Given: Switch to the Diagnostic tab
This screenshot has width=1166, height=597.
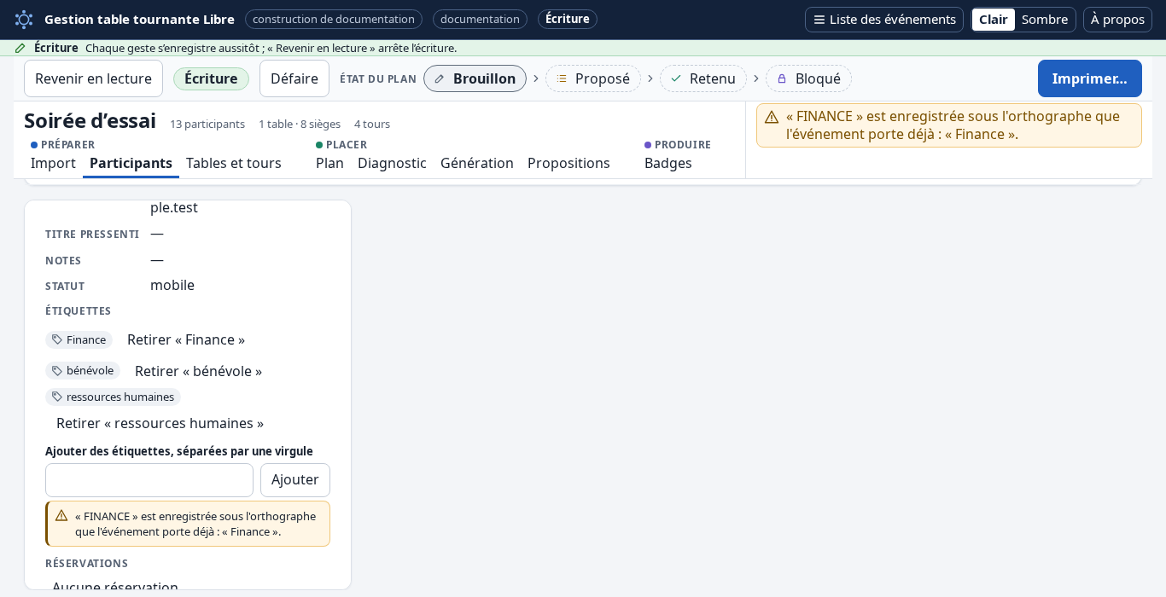Looking at the screenshot, I should click(392, 163).
